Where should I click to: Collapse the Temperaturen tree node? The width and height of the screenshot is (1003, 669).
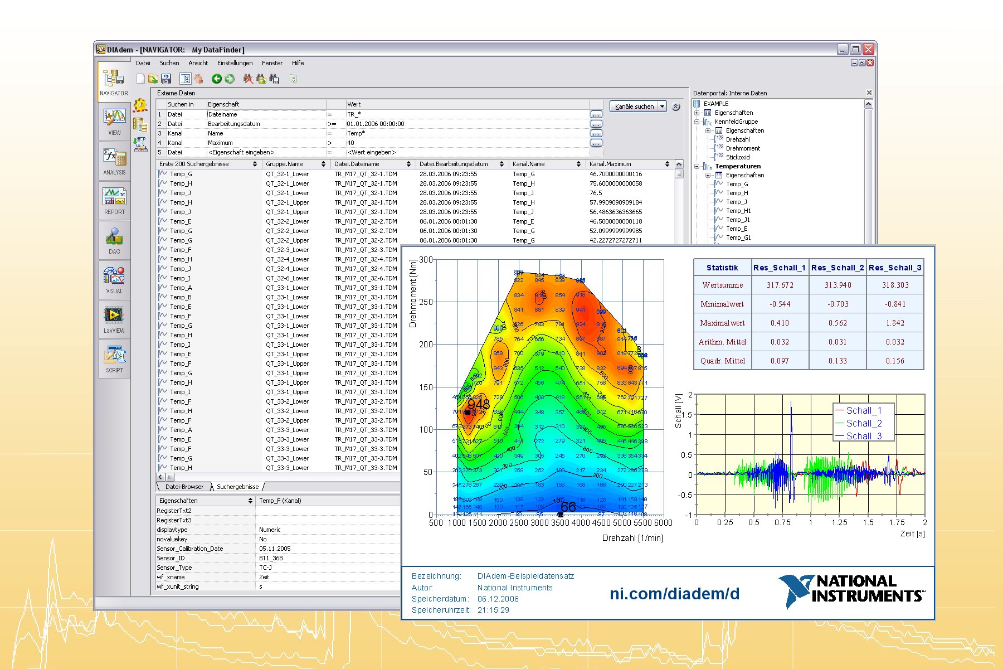click(x=697, y=166)
